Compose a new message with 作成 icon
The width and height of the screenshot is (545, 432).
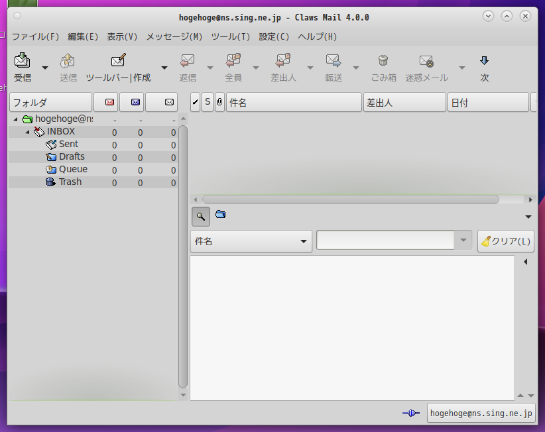pyautogui.click(x=118, y=60)
